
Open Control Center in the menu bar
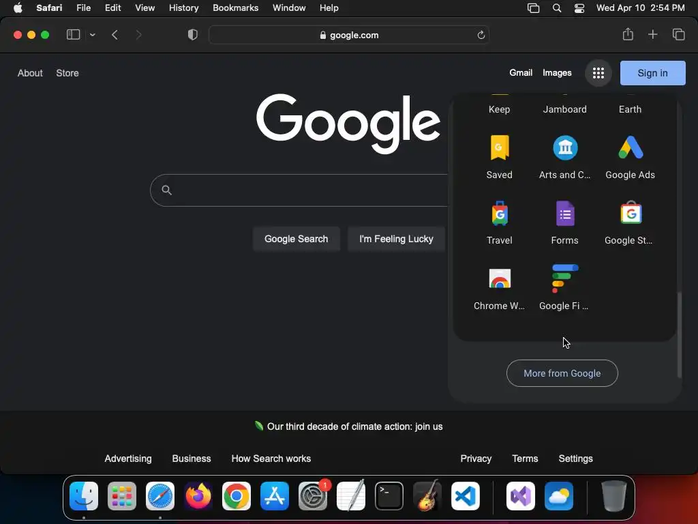click(579, 8)
